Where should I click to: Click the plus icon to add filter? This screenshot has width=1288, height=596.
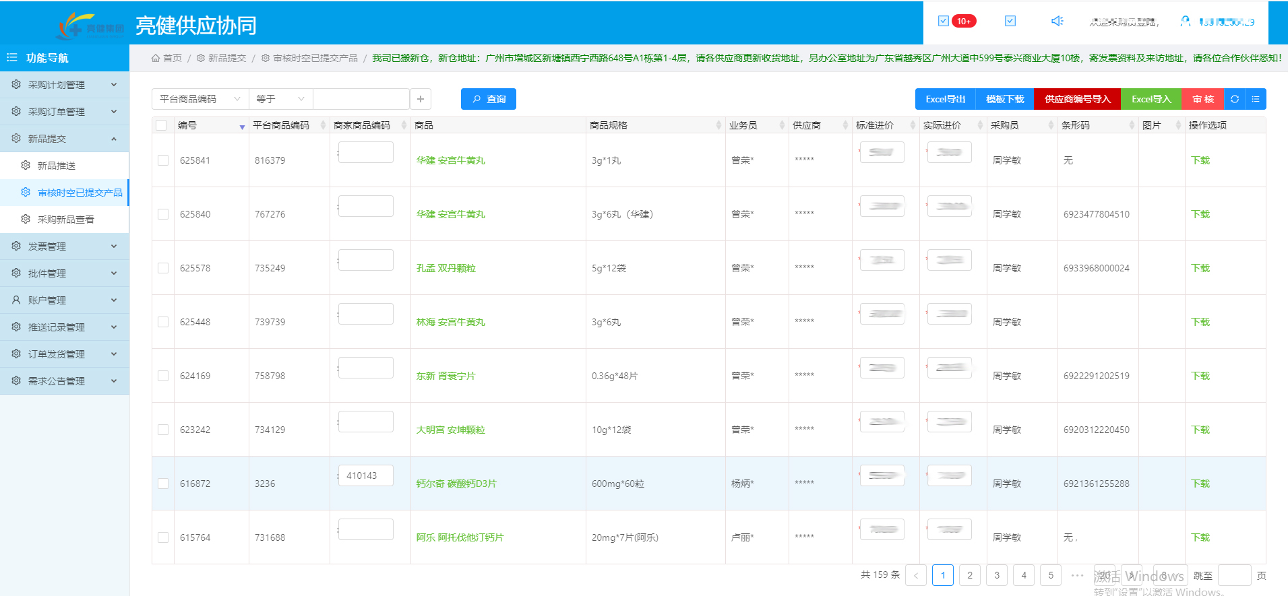(421, 99)
